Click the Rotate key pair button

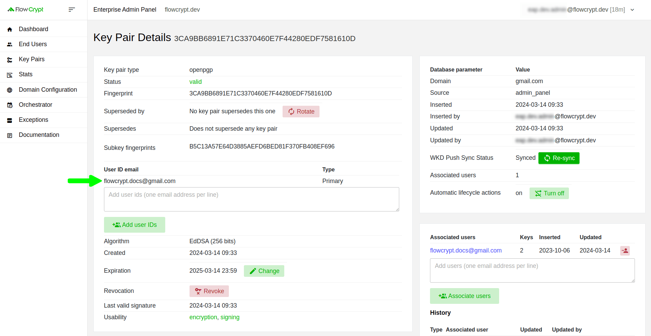pos(301,112)
